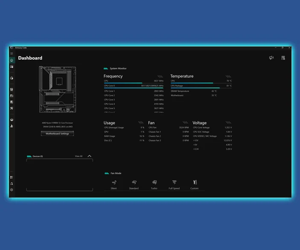The height and width of the screenshot is (250, 300).
Task: Click the Chassis Fan 2 row
Action: tap(169, 136)
